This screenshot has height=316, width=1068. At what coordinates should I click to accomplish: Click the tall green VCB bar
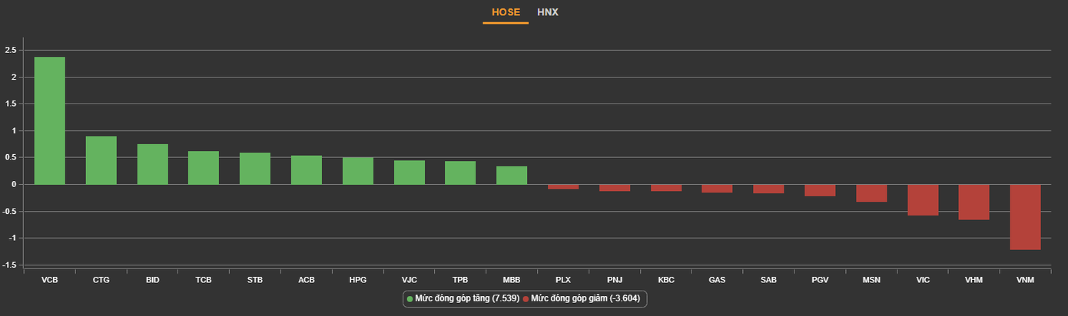[x=49, y=120]
